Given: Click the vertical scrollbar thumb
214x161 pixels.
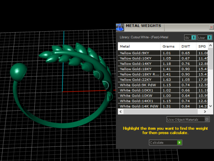Looking at the screenshot, I should pos(210,59).
